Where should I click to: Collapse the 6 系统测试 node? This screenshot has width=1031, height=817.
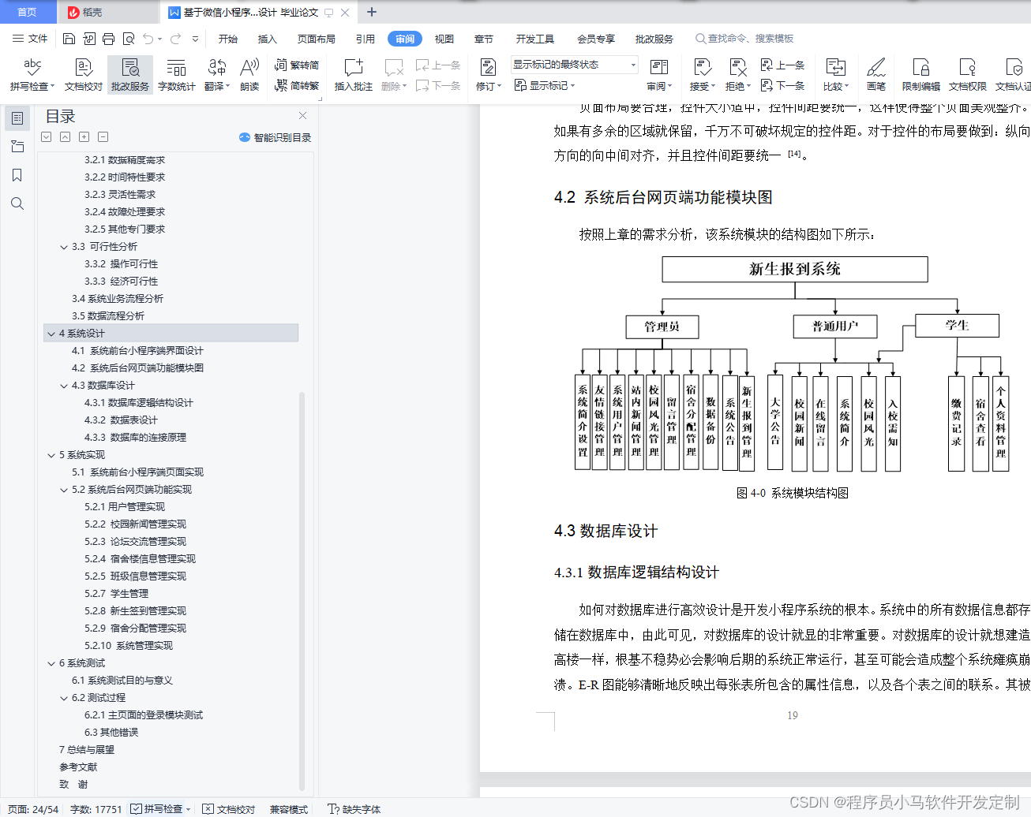pos(51,663)
